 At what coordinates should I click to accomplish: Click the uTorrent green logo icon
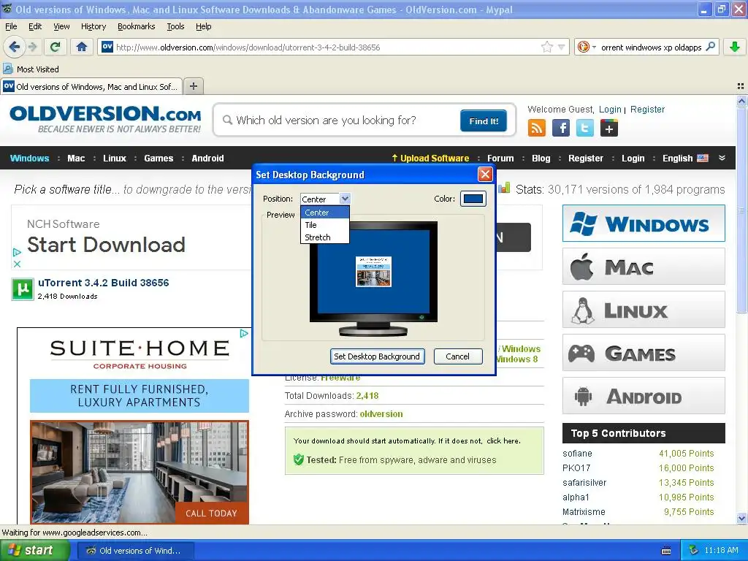[23, 289]
